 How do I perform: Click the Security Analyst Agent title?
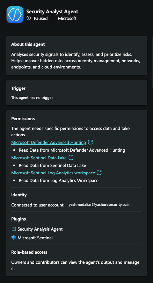[x=52, y=12]
